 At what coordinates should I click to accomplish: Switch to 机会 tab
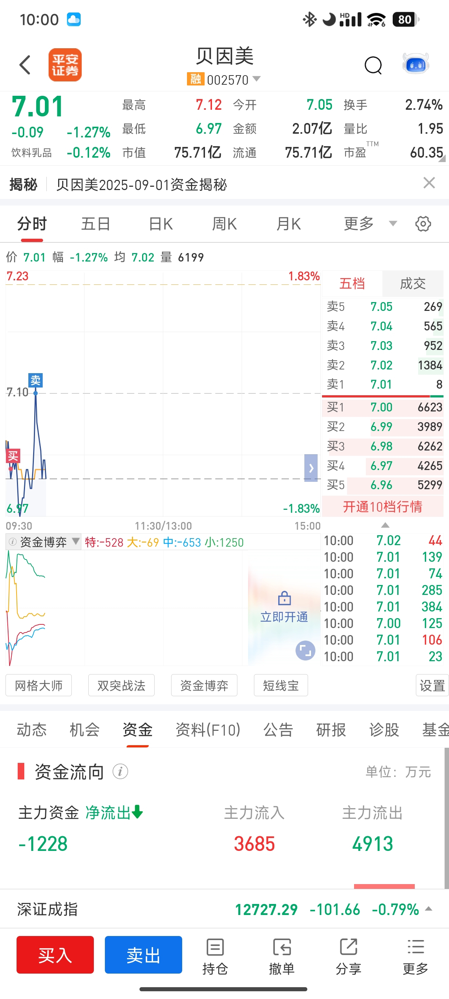point(84,729)
